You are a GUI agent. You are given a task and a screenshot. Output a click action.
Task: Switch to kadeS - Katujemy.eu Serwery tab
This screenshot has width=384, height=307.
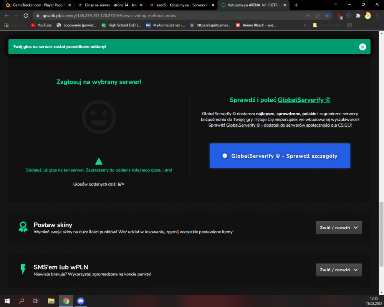(182, 5)
